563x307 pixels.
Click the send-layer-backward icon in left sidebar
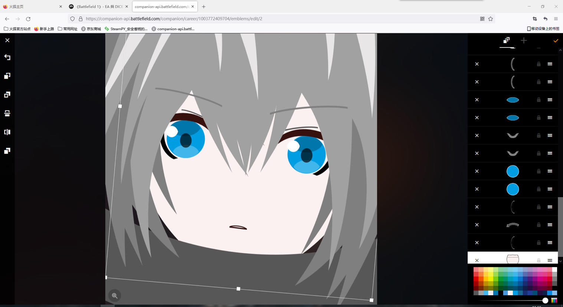[7, 95]
